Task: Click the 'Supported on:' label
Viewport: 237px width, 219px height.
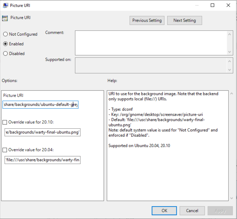Action: pyautogui.click(x=58, y=59)
